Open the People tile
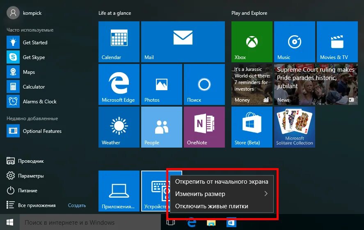364x230 pixels. (x=162, y=127)
